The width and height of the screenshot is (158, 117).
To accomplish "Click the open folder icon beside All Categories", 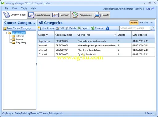I will [x=9, y=33].
